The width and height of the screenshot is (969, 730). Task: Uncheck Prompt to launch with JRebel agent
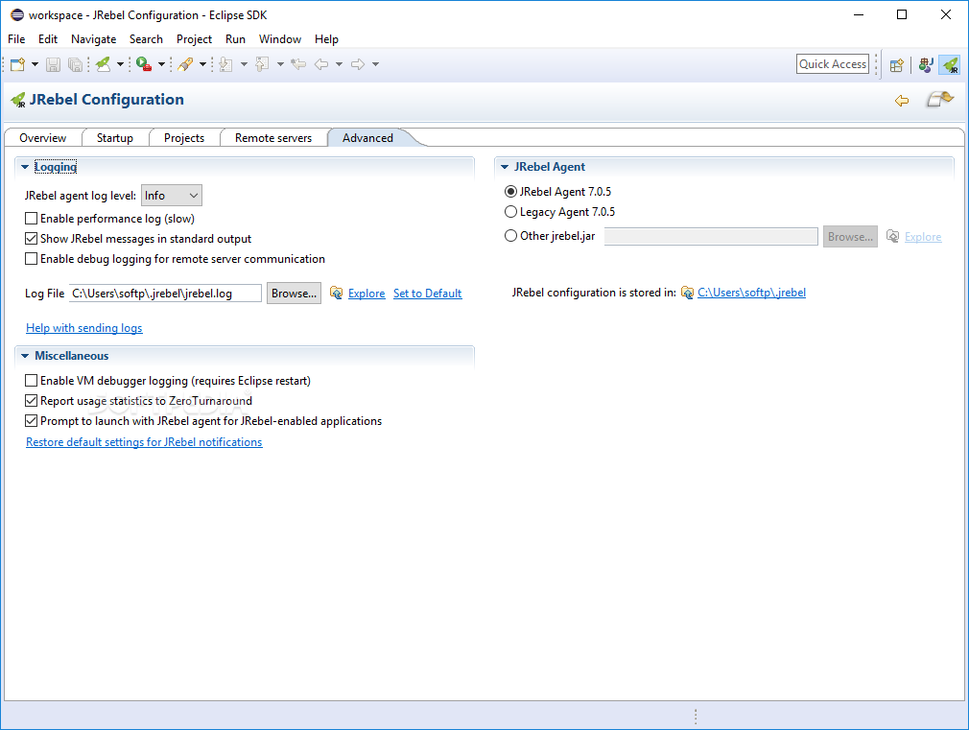point(31,421)
